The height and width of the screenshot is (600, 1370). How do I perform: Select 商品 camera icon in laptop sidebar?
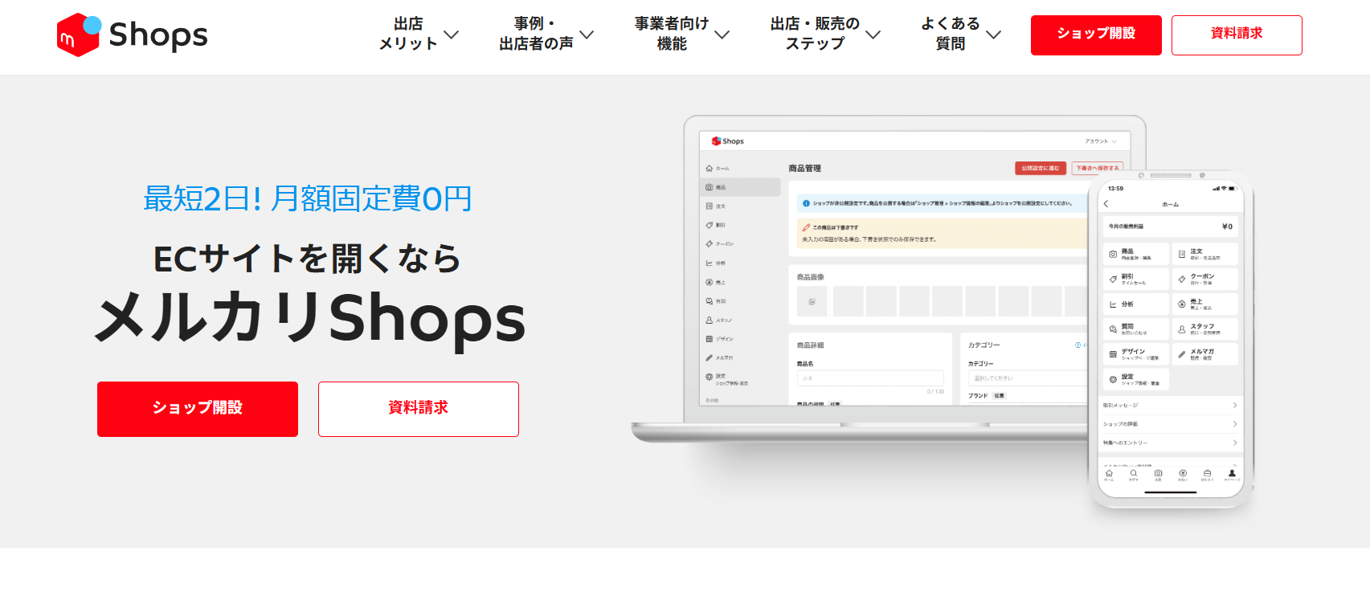click(x=710, y=187)
